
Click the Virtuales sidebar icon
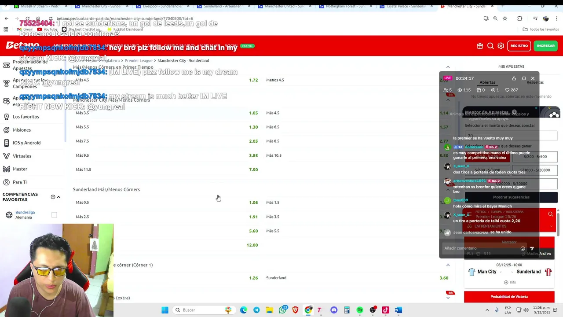click(6, 156)
